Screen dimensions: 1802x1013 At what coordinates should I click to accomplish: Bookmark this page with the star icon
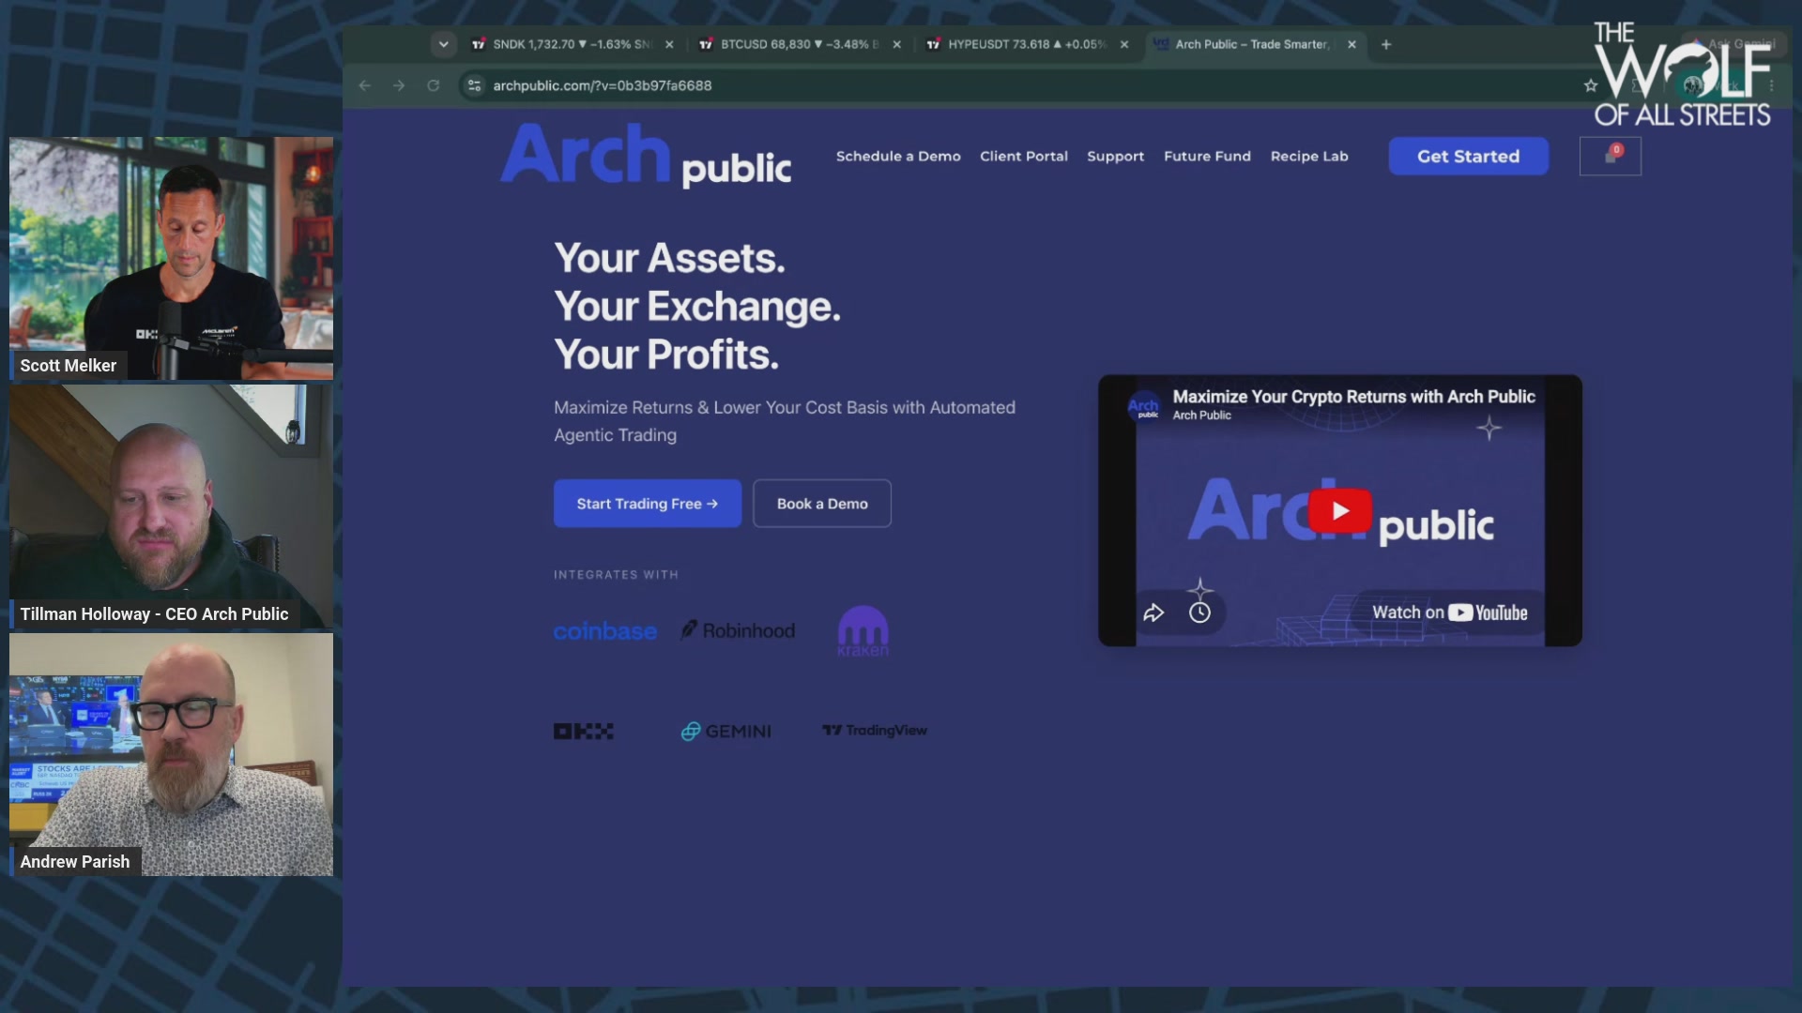click(1590, 85)
